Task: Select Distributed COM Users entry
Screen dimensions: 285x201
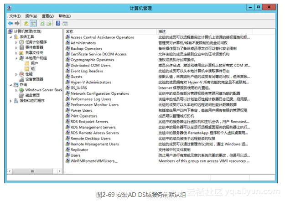Action: tap(91, 66)
